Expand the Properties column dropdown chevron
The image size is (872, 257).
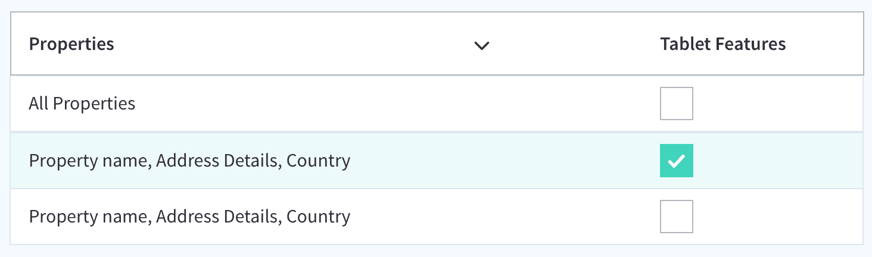click(x=481, y=45)
